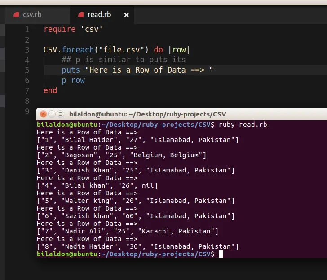This screenshot has height=280, width=327.
Task: Click the "file.csv" string literal
Action: tap(121, 50)
